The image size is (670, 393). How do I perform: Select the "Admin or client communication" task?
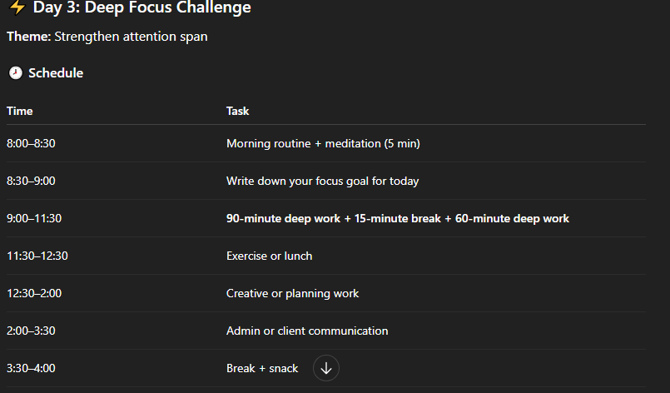tap(307, 331)
